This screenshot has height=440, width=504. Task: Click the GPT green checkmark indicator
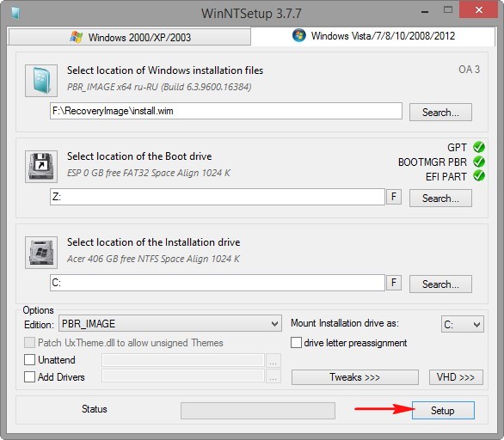coord(479,147)
